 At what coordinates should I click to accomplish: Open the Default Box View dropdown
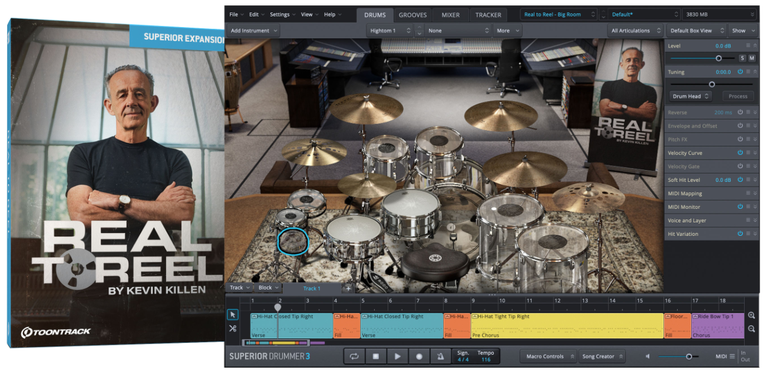pos(696,31)
